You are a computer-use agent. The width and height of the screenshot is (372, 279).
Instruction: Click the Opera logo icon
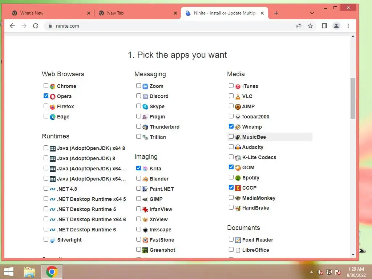[x=53, y=97]
